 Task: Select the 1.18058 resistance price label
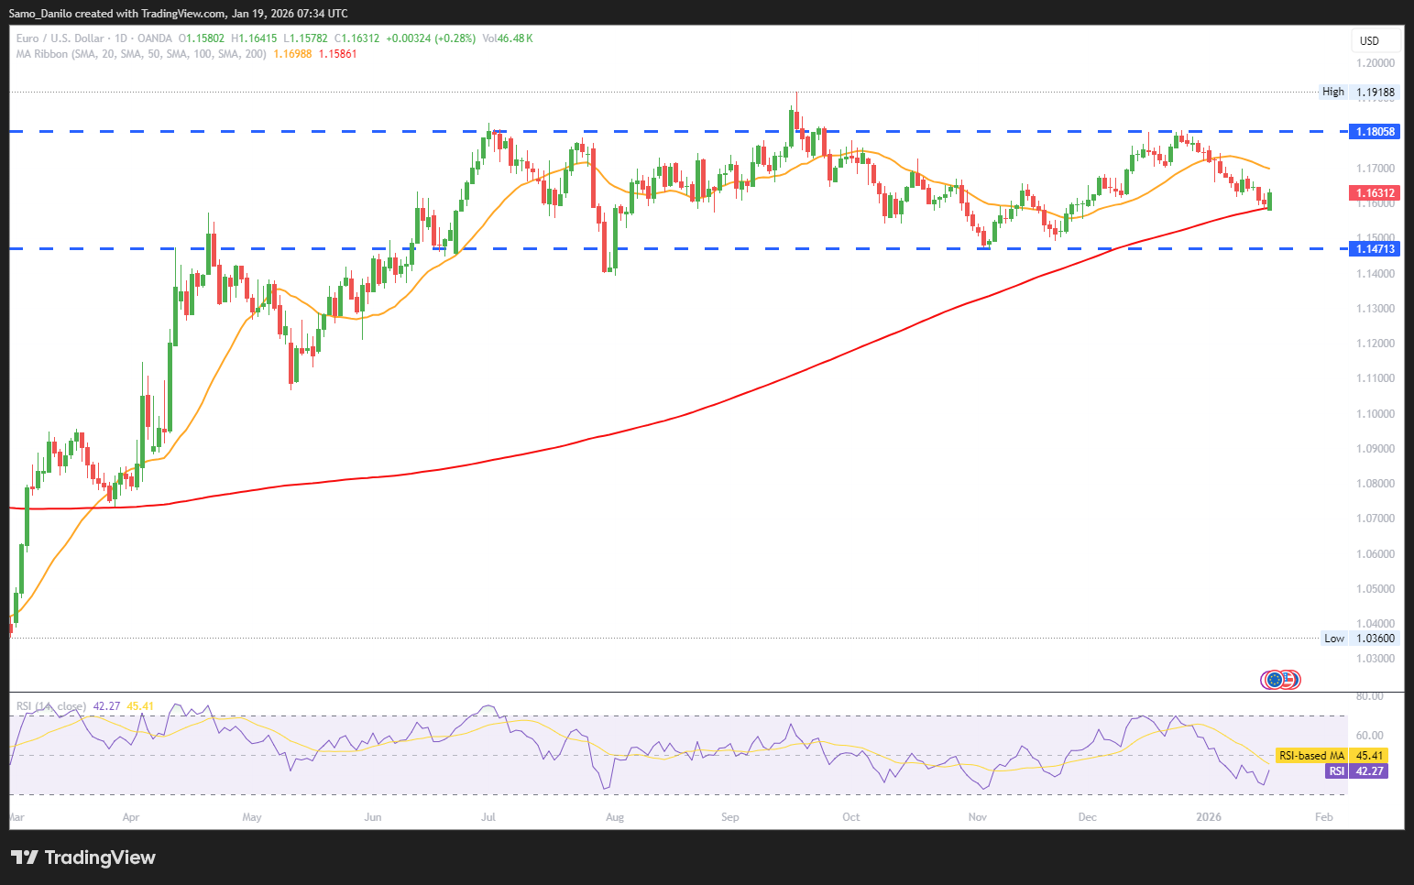(1375, 132)
